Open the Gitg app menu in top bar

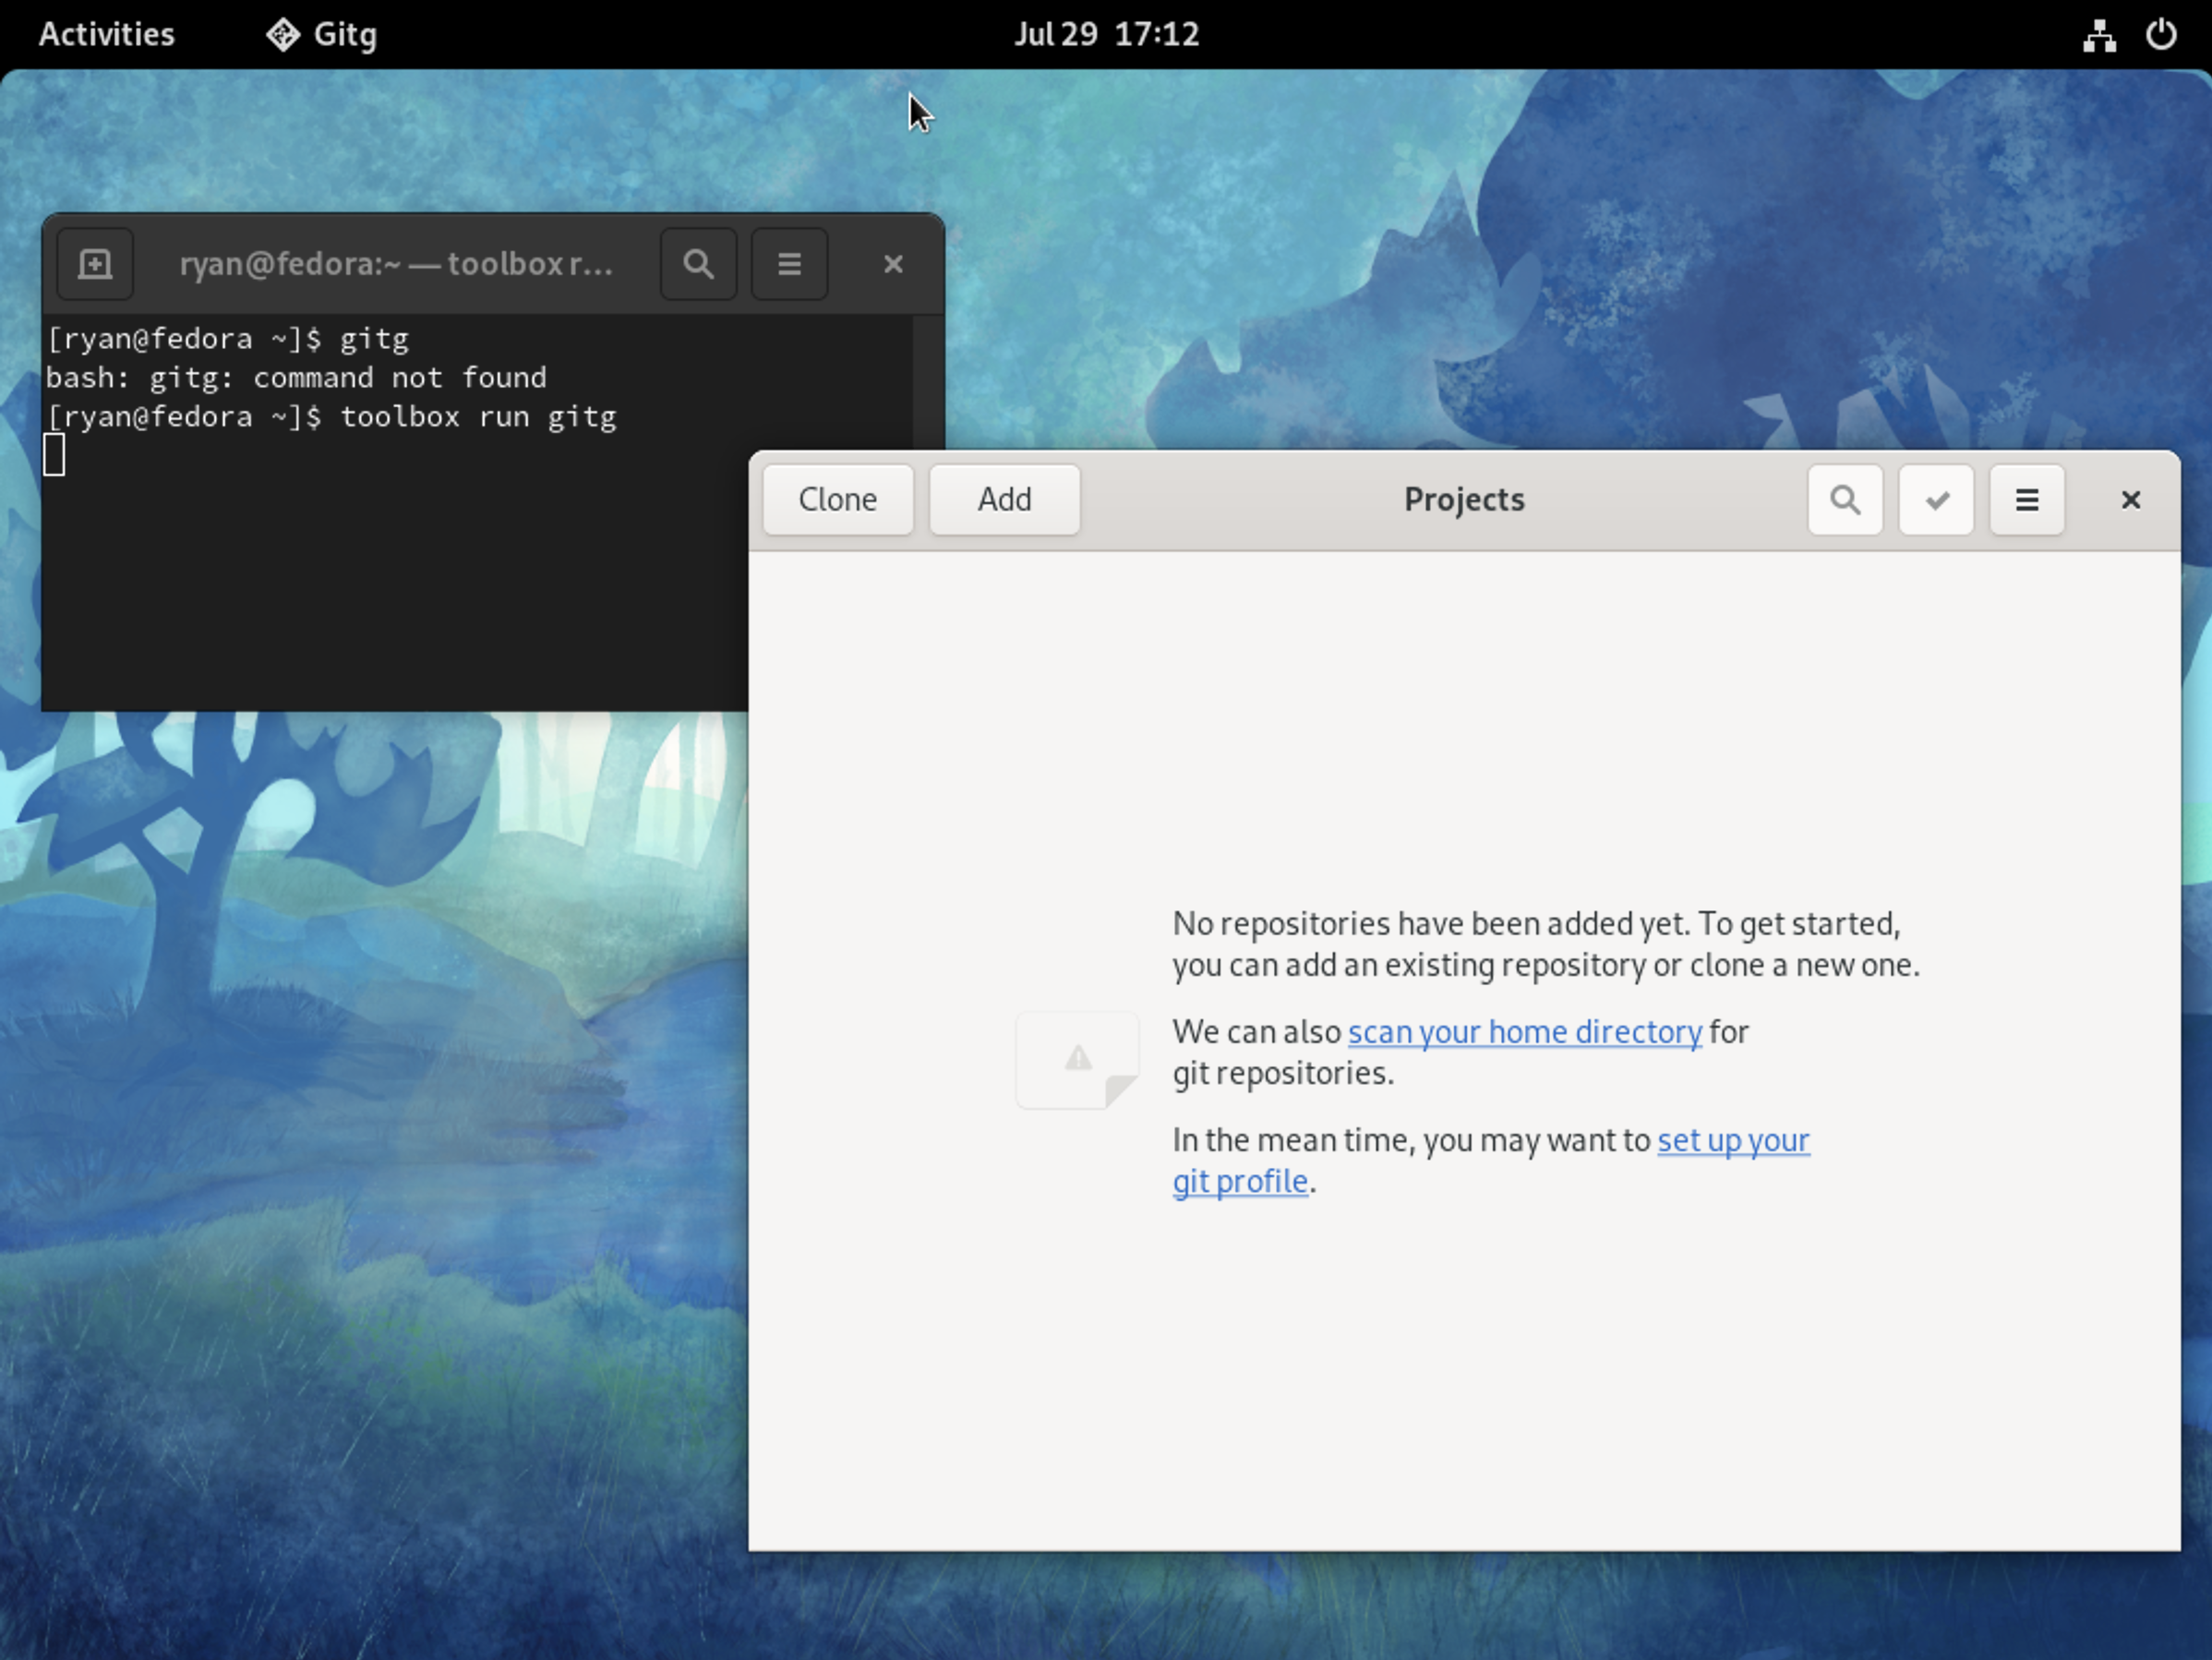[x=322, y=34]
